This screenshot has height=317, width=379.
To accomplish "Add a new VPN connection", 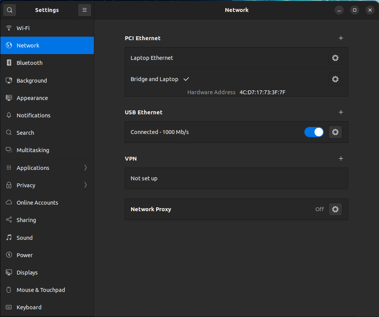I will 341,159.
